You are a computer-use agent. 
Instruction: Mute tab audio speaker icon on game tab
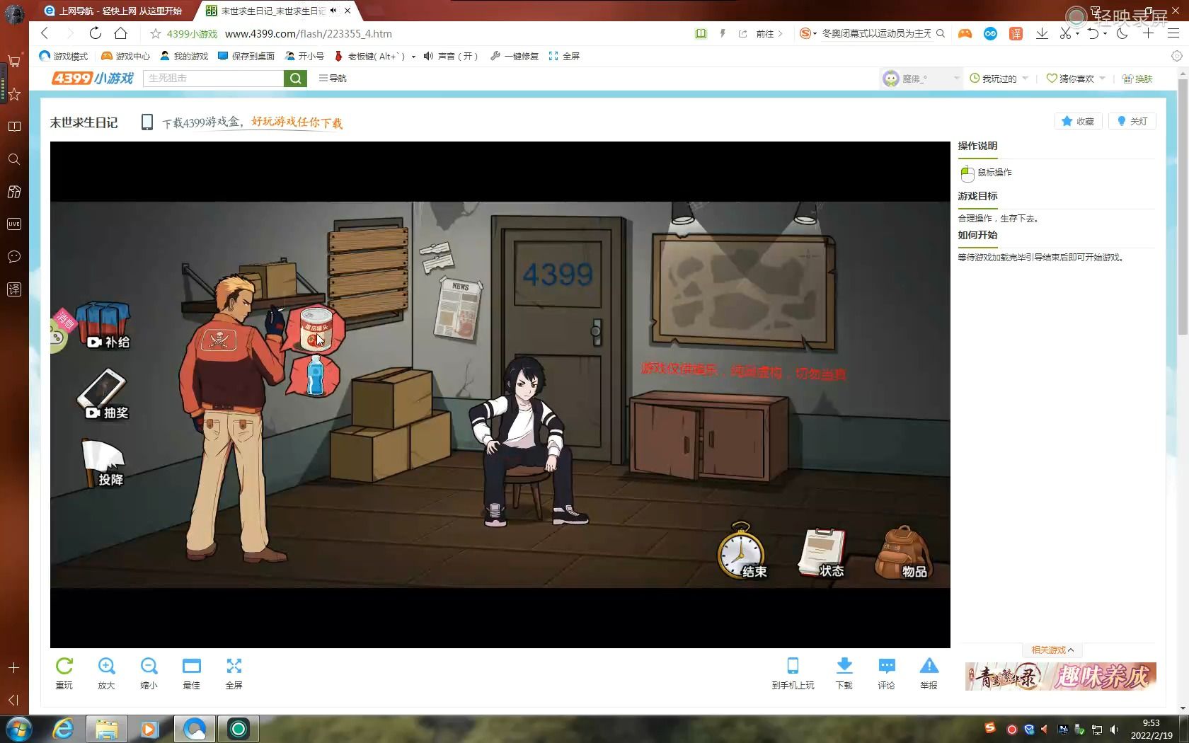point(333,11)
